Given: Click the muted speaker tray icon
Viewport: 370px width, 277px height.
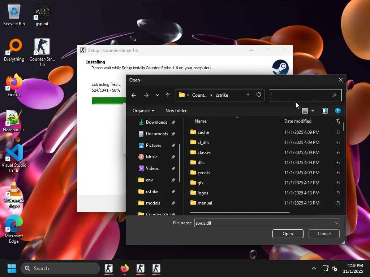Looking at the screenshot, I should (335, 268).
